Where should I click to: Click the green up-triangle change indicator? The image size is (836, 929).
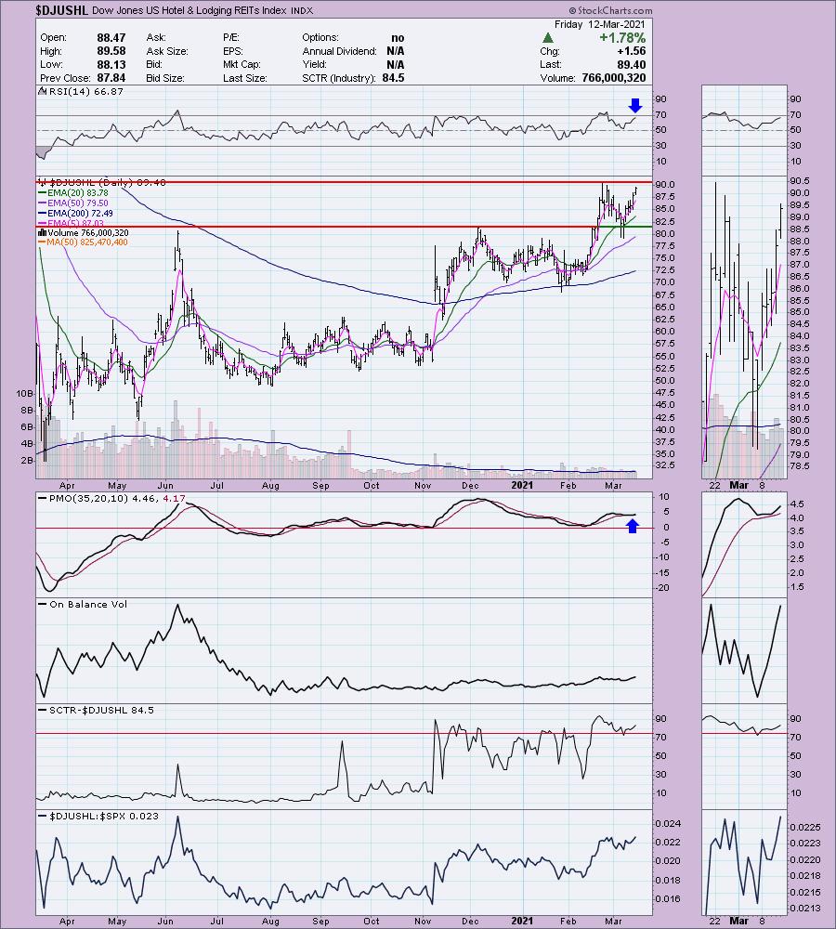click(548, 38)
